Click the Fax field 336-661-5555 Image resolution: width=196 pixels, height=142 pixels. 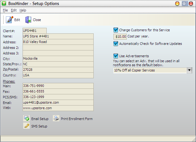[x=58, y=92]
